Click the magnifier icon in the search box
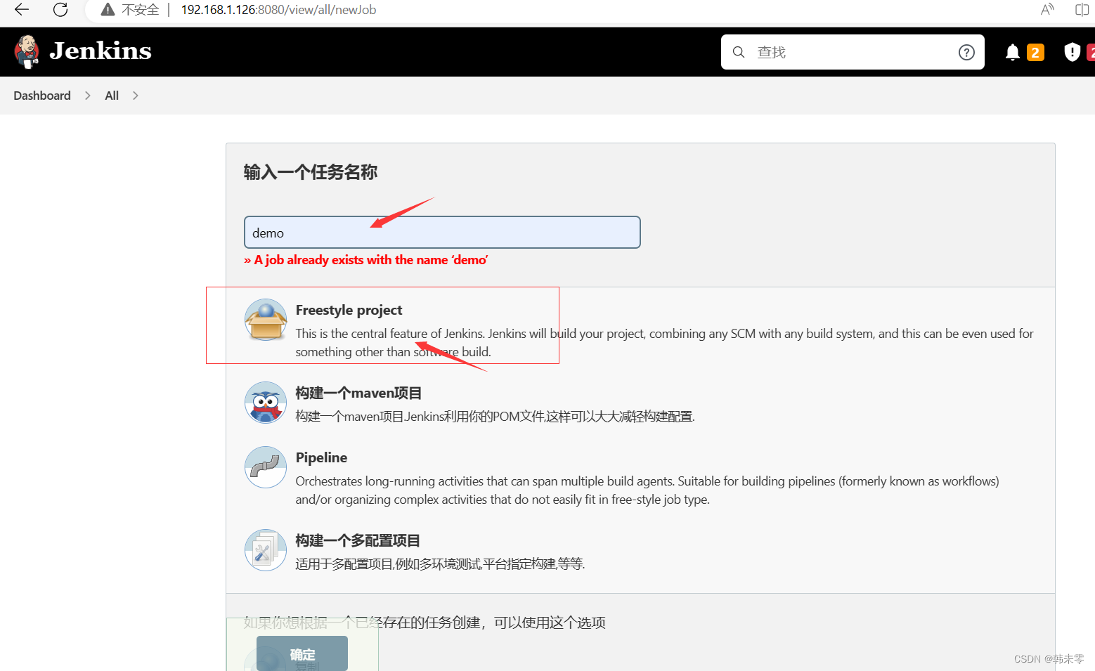This screenshot has width=1095, height=671. (738, 51)
